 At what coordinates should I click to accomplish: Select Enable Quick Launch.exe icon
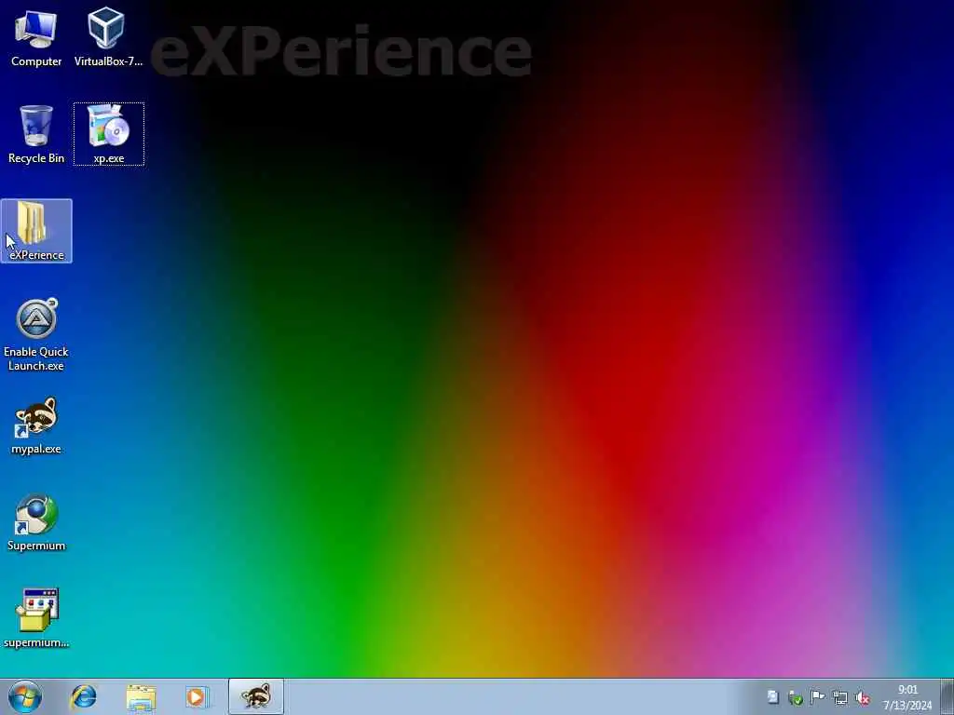pyautogui.click(x=36, y=334)
